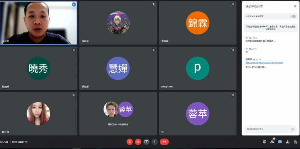The image size is (300, 149).
Task: Click the muted mic icon on 錦霖 tile
Action: 233,4
